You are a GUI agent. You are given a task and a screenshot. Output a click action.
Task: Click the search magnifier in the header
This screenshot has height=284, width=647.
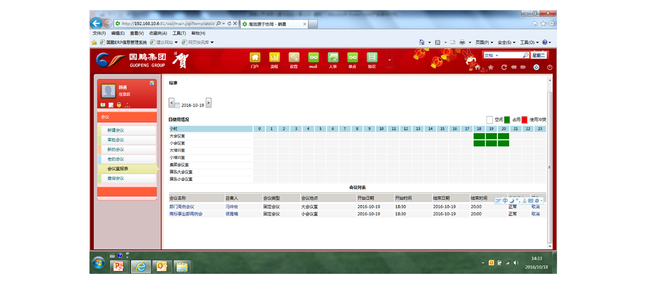[526, 56]
